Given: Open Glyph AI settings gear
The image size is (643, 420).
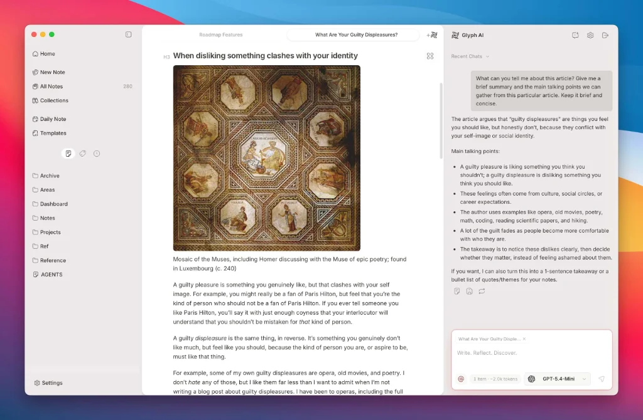Looking at the screenshot, I should 590,35.
